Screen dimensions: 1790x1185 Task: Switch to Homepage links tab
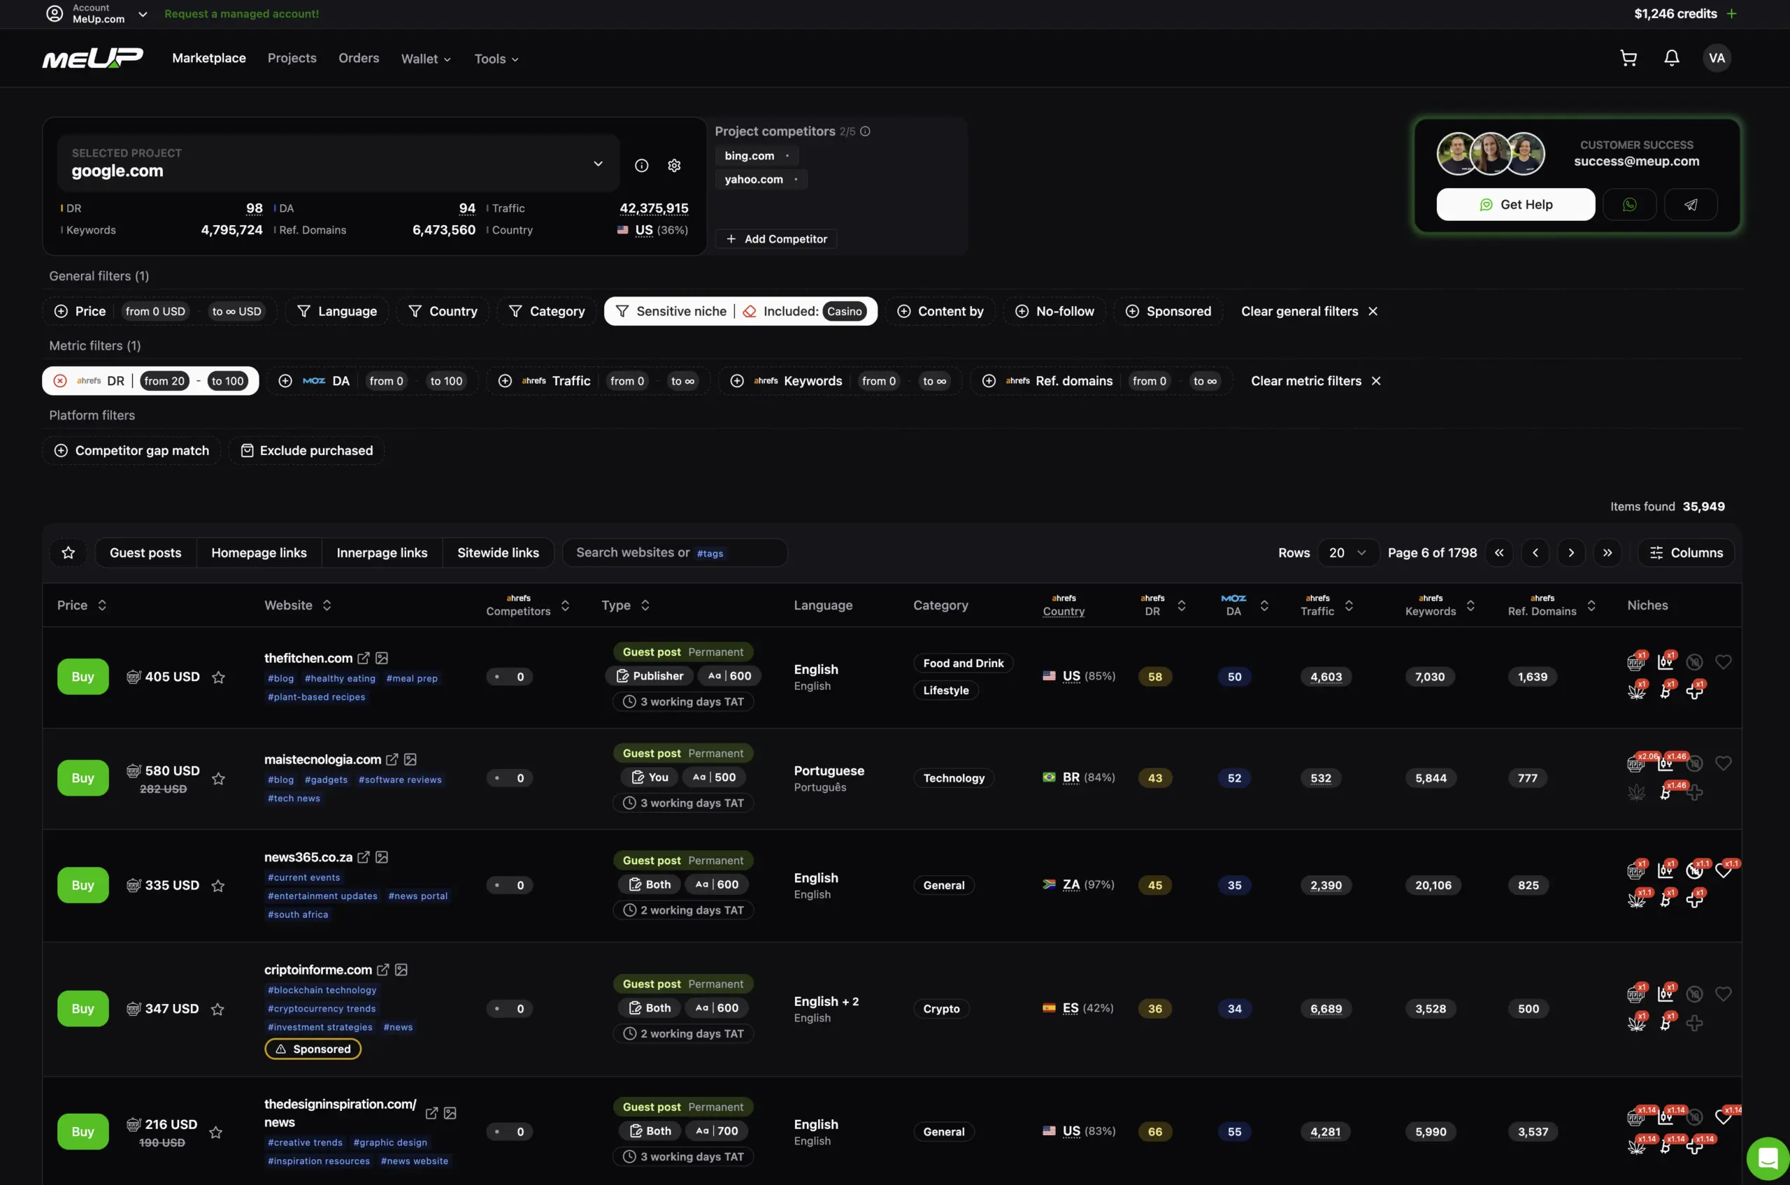click(259, 552)
